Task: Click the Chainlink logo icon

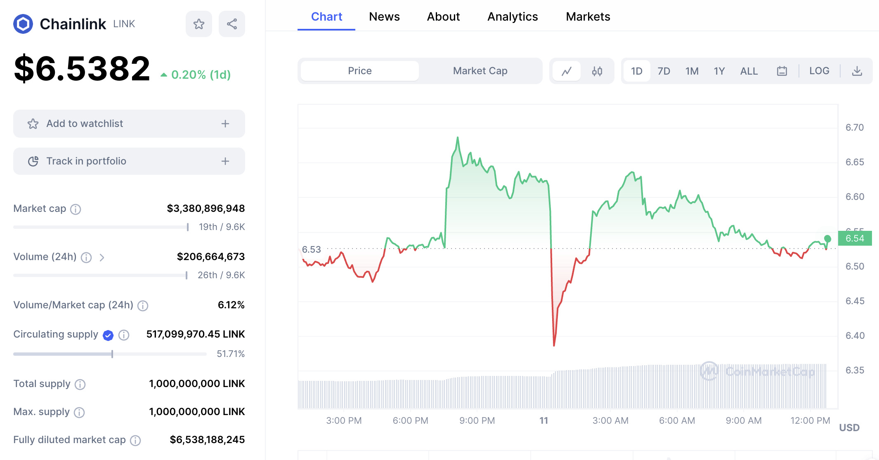Action: [24, 23]
